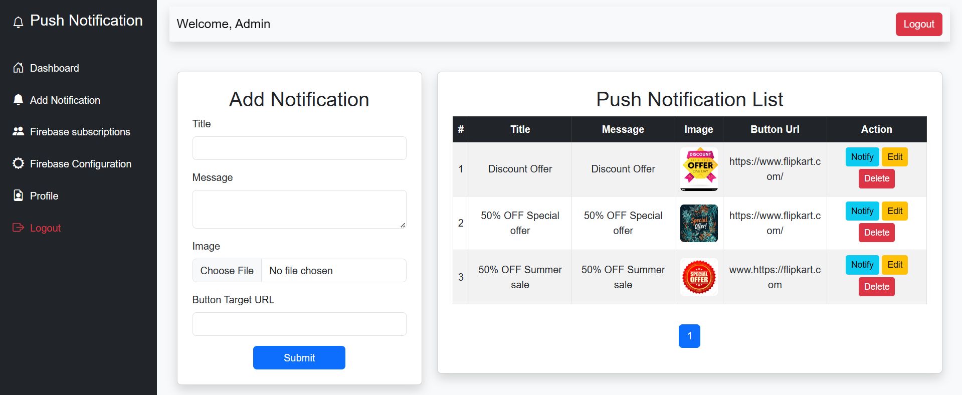Click the Profile document icon
The width and height of the screenshot is (962, 395).
click(18, 195)
